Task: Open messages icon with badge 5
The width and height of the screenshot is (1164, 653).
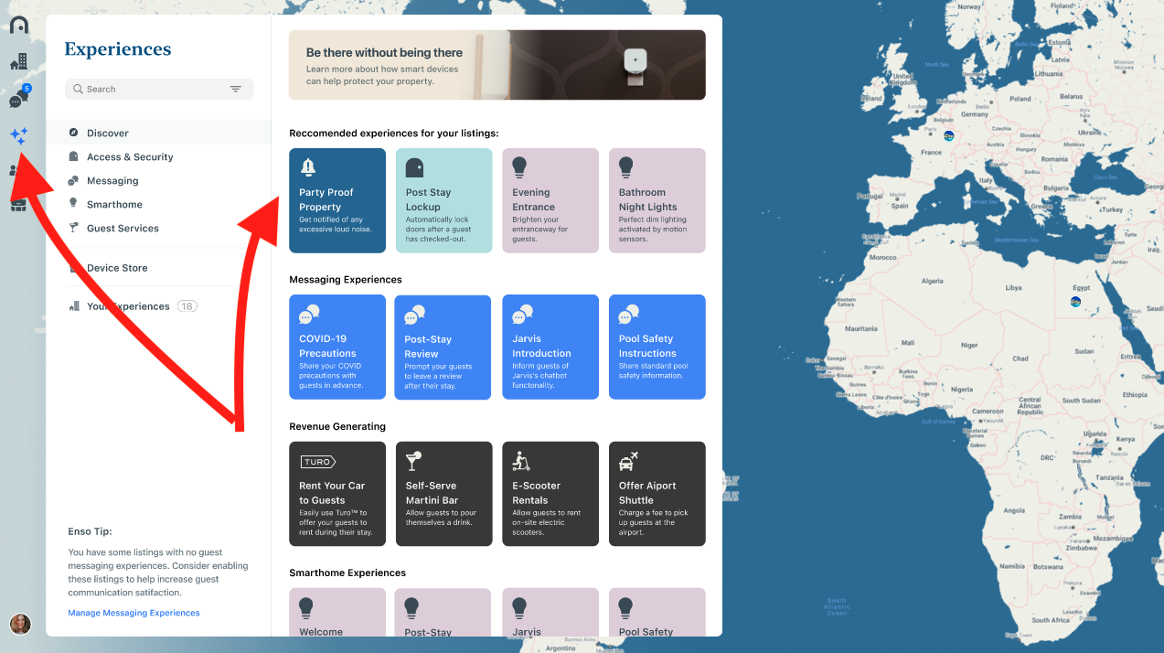Action: tap(18, 99)
